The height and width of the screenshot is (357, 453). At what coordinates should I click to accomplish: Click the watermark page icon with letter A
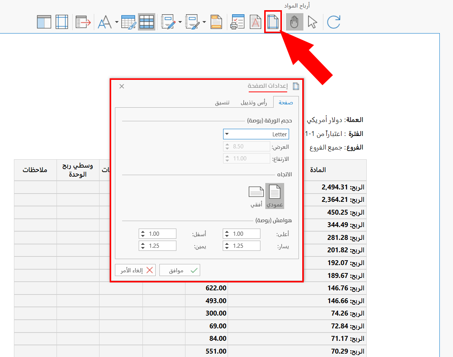tap(256, 22)
